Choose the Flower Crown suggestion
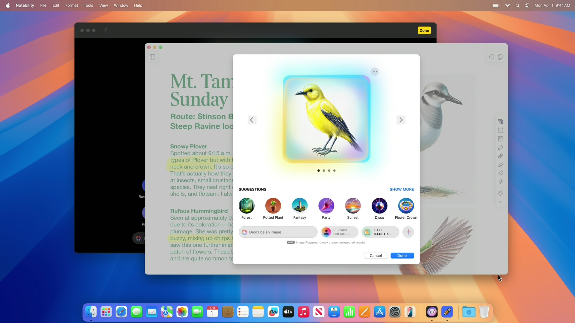575x323 pixels. click(406, 206)
